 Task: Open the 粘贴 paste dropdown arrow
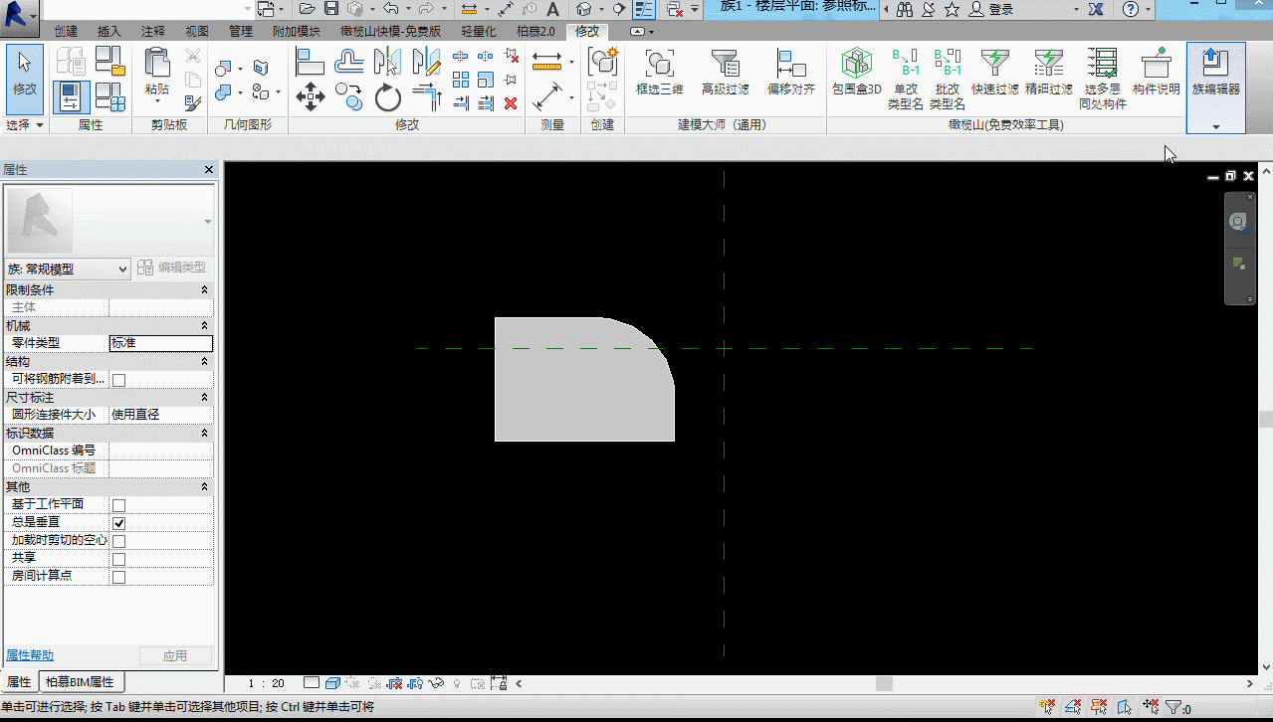(157, 100)
